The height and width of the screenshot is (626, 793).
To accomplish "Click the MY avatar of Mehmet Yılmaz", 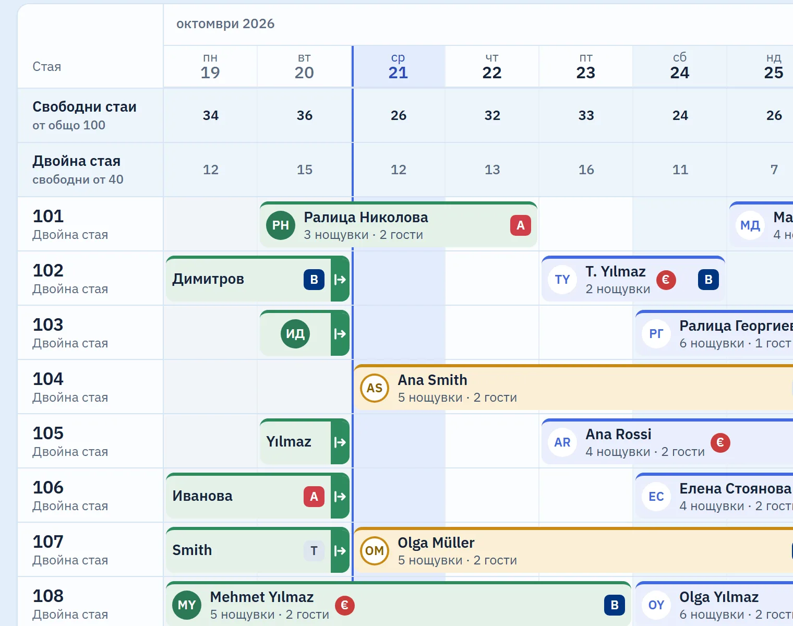I will 187,605.
